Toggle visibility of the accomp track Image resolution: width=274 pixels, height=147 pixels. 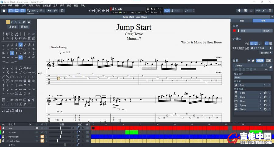pos(37,132)
